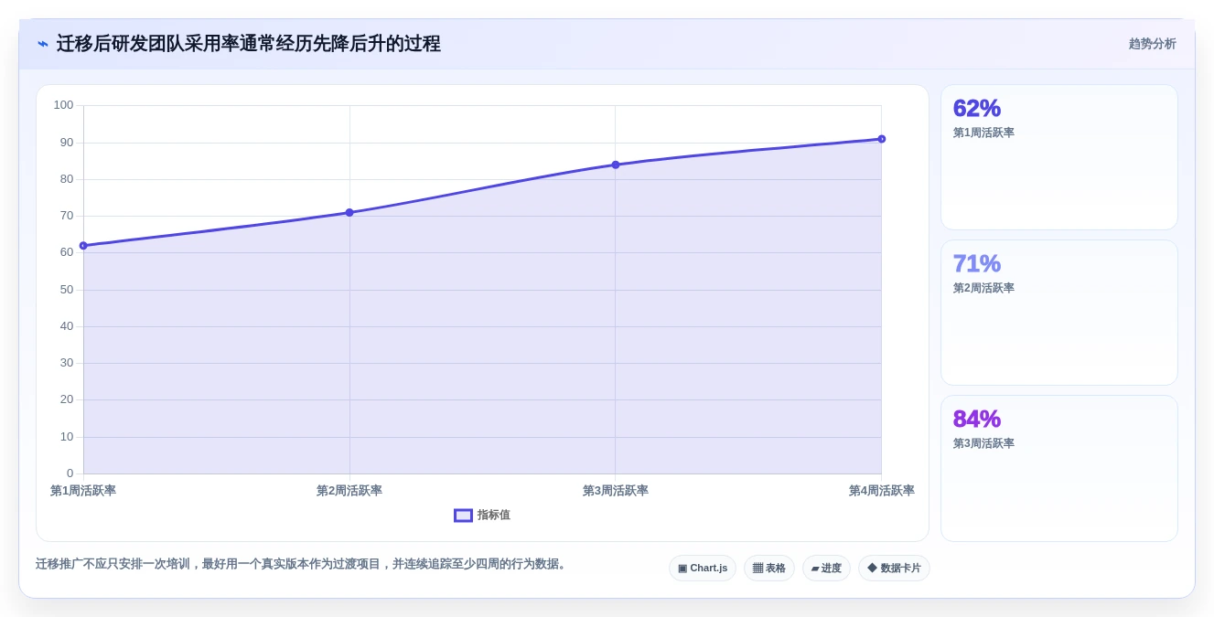Click the data point for 第3周活跃率

pos(616,165)
